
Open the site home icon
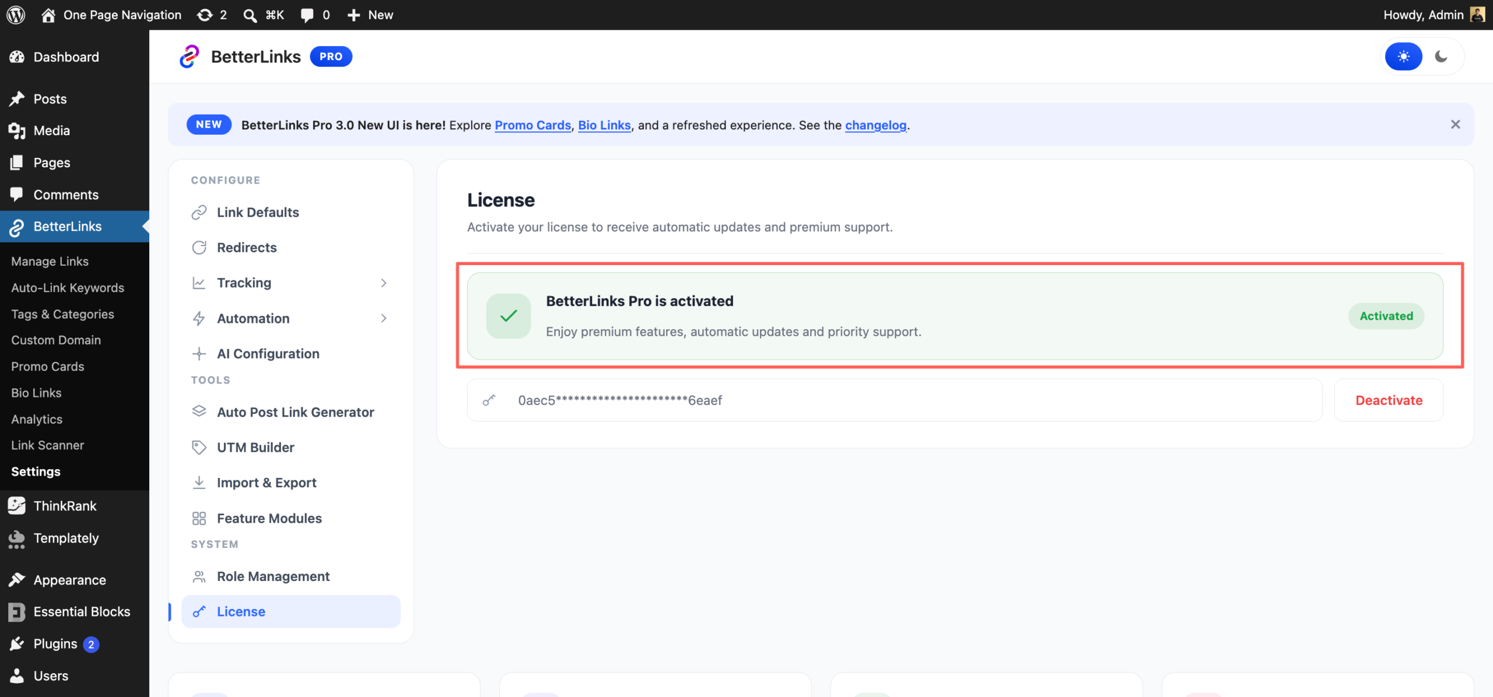(x=48, y=15)
